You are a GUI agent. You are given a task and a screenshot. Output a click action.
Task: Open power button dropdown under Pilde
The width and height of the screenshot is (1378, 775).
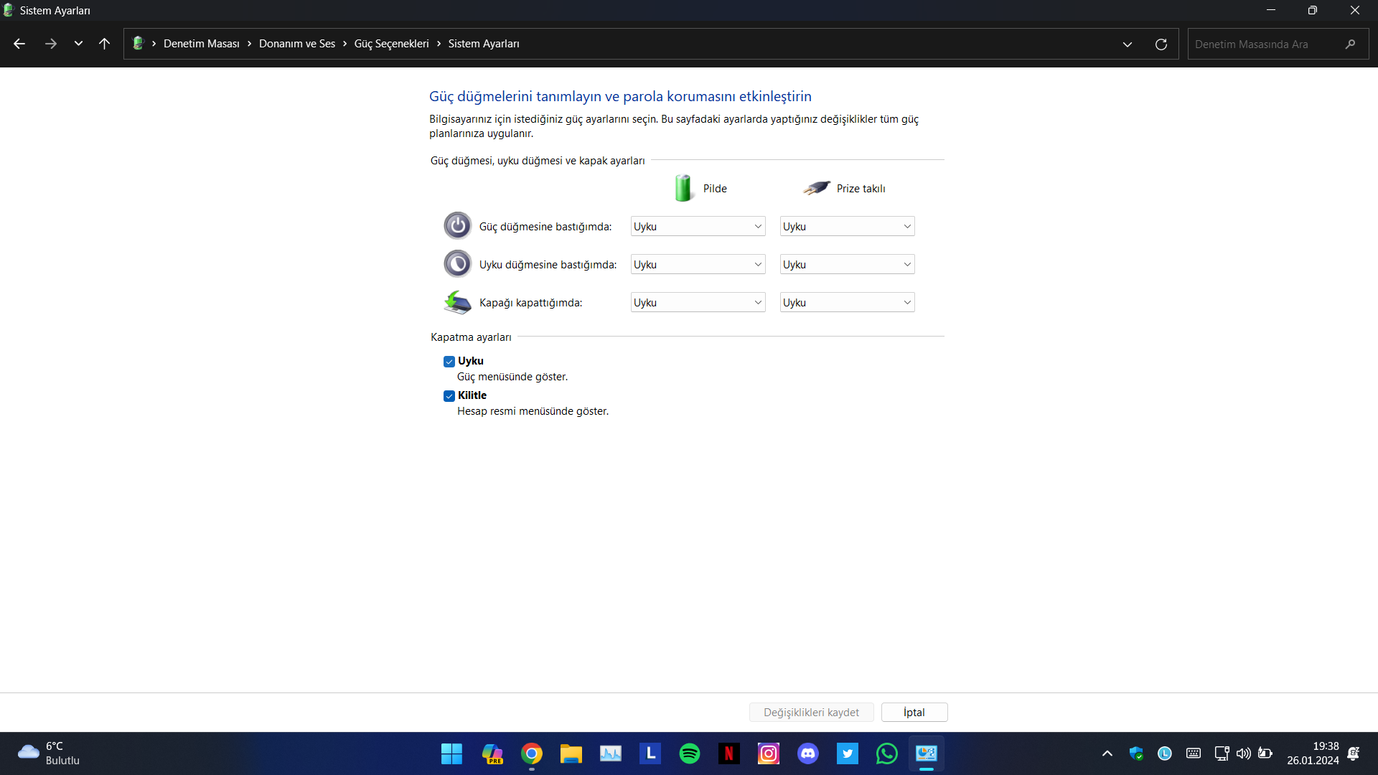pos(698,227)
